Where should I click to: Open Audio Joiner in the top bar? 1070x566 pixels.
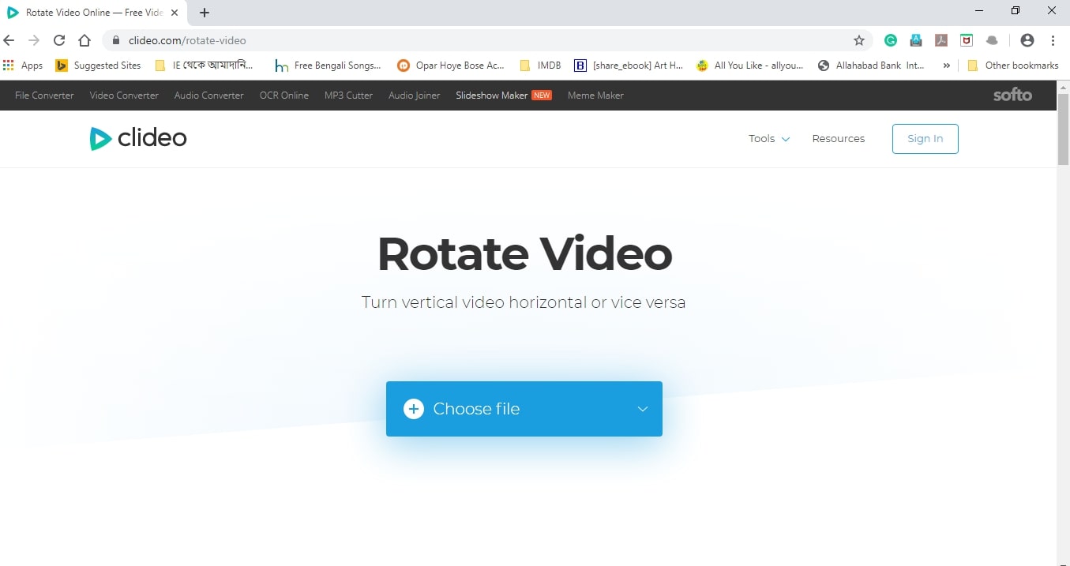coord(415,95)
